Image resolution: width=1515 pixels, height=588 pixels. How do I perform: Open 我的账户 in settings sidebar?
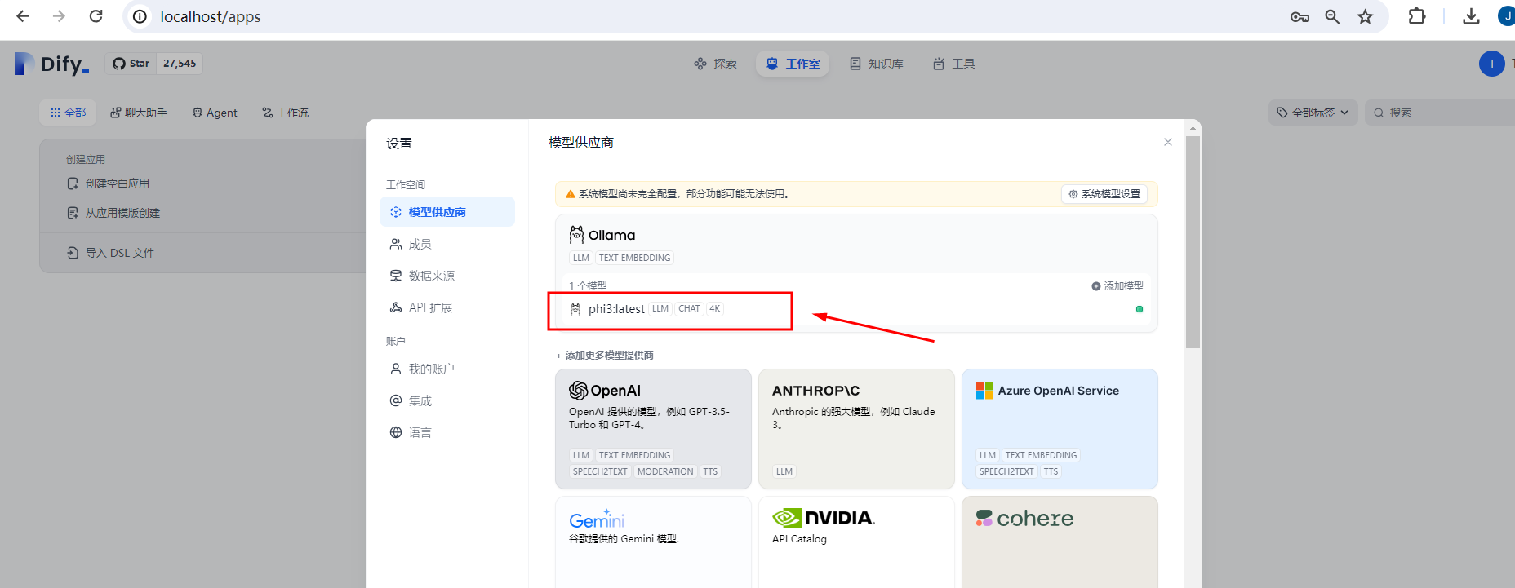[x=447, y=369]
